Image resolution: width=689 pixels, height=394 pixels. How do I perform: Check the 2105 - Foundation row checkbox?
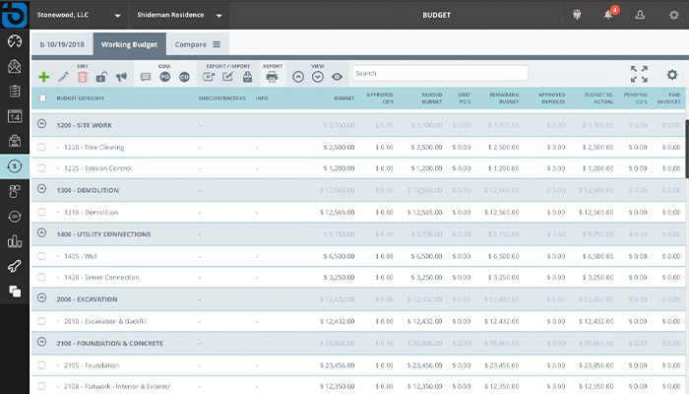click(41, 365)
